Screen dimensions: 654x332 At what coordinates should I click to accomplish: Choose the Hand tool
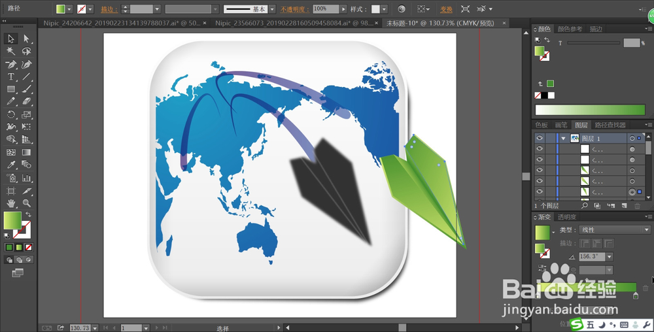(11, 203)
